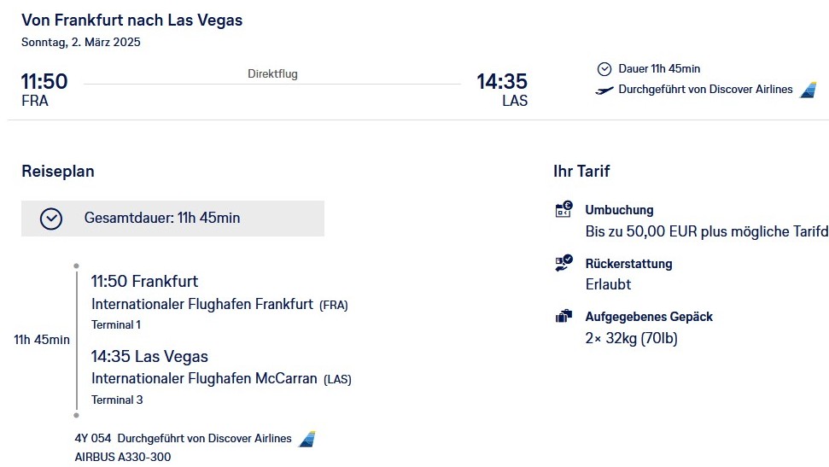
Task: Click the Umbuchung calendar icon
Action: 563,209
